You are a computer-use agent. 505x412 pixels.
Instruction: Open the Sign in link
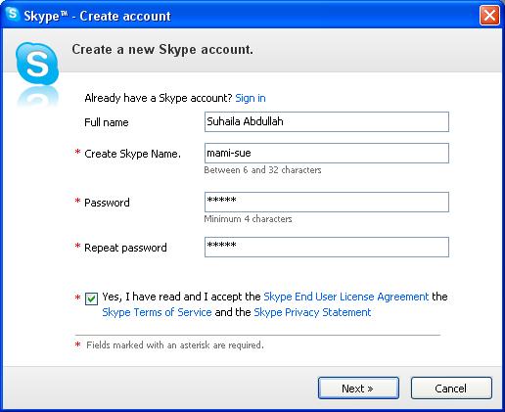point(251,98)
